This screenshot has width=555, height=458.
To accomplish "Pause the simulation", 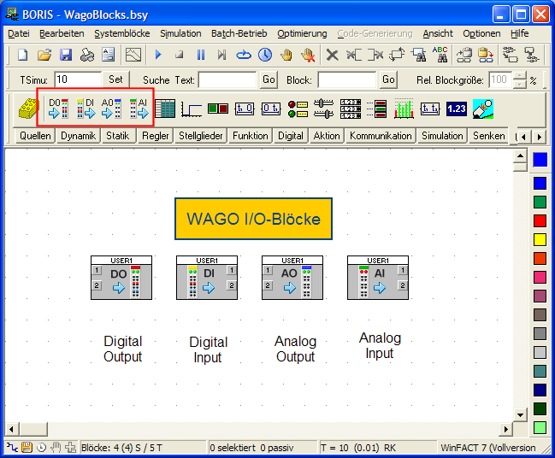I will point(201,55).
